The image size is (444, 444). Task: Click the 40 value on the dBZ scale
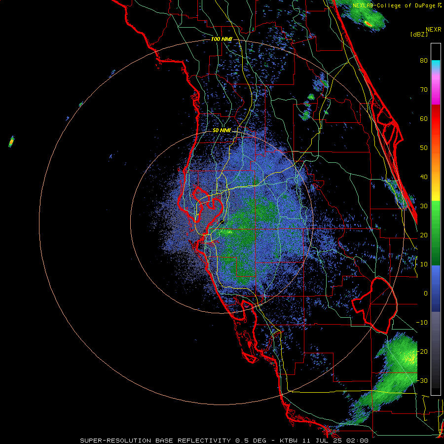424,177
